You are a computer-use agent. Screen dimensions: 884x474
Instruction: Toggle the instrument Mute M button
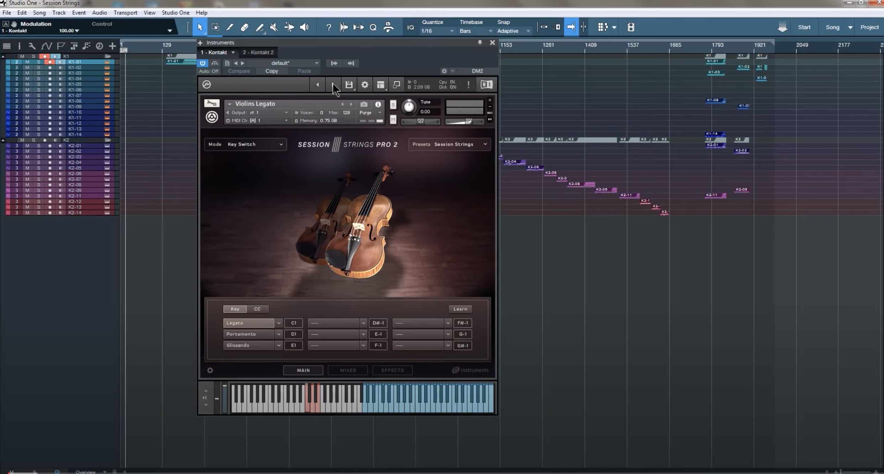pyautogui.click(x=393, y=120)
